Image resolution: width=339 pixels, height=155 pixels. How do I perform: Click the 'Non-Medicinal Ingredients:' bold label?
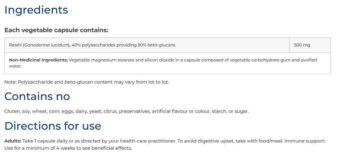(x=38, y=60)
